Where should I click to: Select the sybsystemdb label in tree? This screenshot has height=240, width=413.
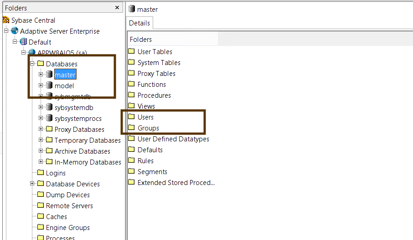tap(74, 107)
